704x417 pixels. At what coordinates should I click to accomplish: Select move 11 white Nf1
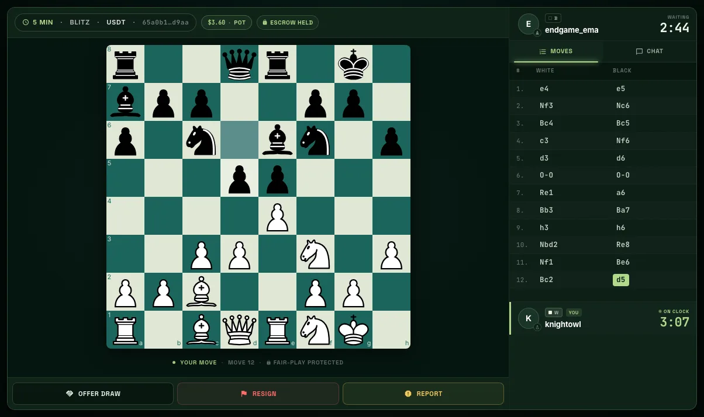point(546,262)
